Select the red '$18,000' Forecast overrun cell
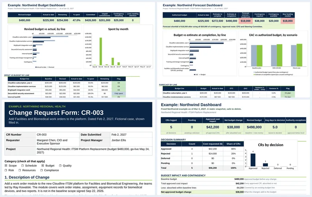Screen dimensions: 312x197 (246, 21)
